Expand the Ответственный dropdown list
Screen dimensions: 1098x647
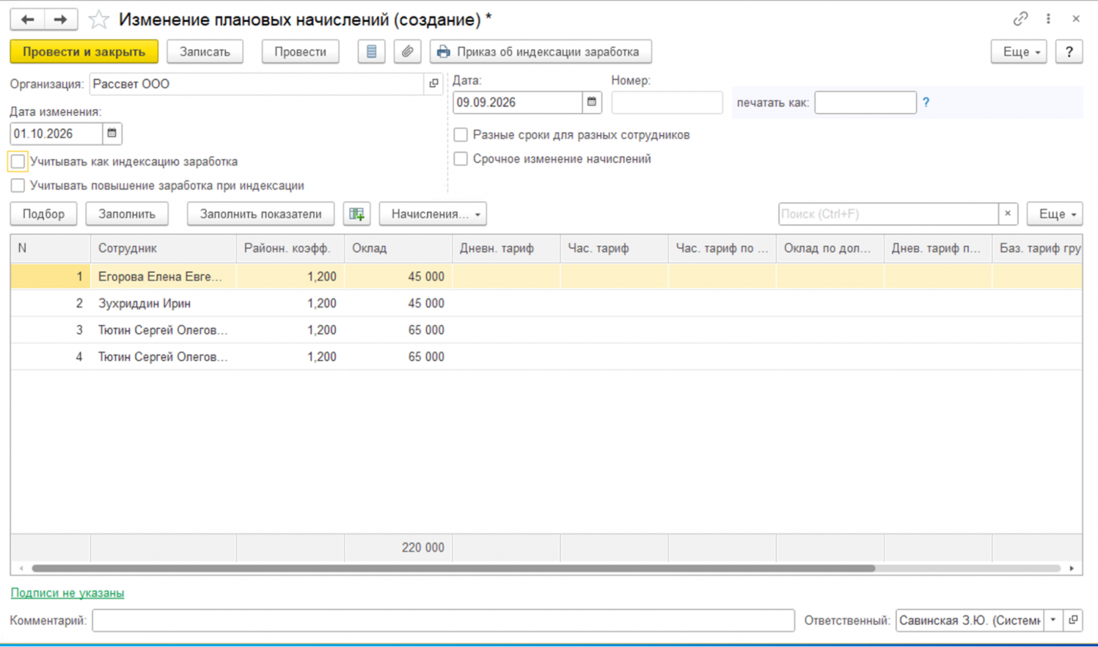[1053, 620]
